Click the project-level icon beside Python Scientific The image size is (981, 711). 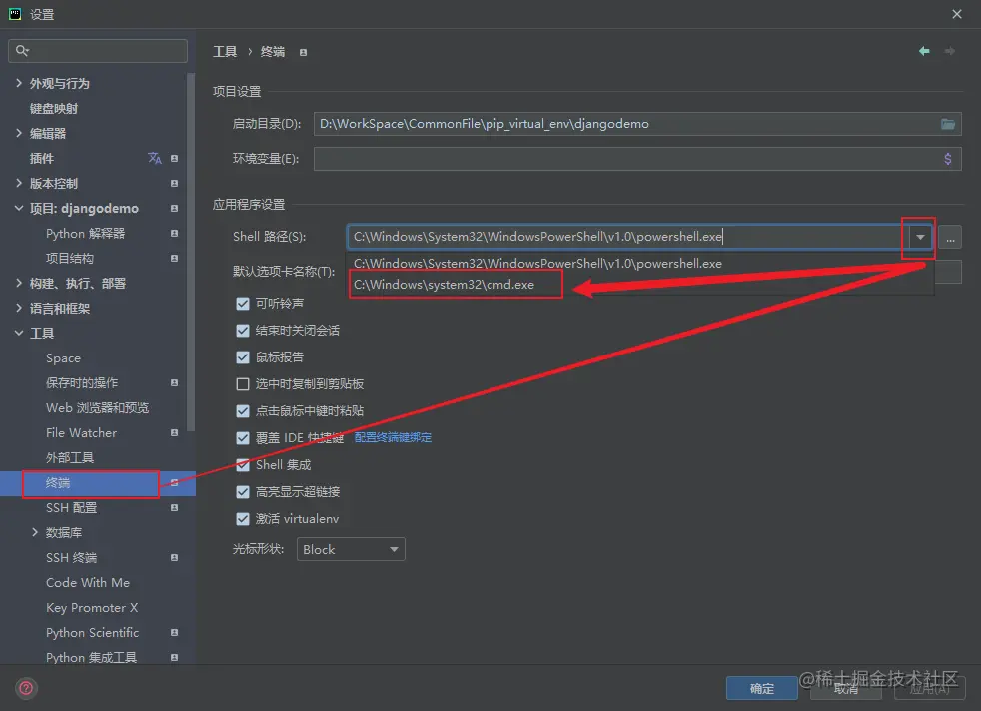point(174,633)
